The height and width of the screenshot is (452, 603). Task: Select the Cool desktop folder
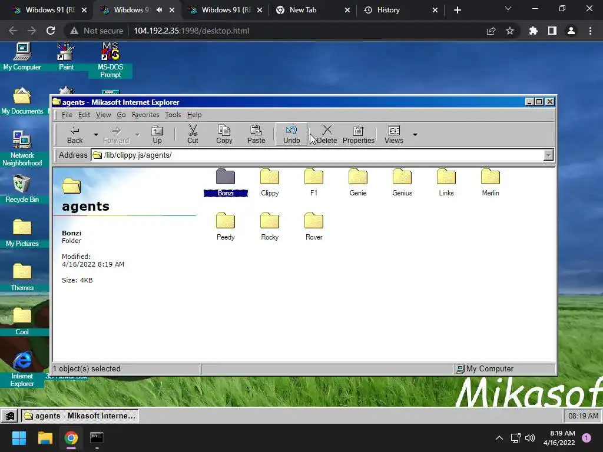click(22, 322)
